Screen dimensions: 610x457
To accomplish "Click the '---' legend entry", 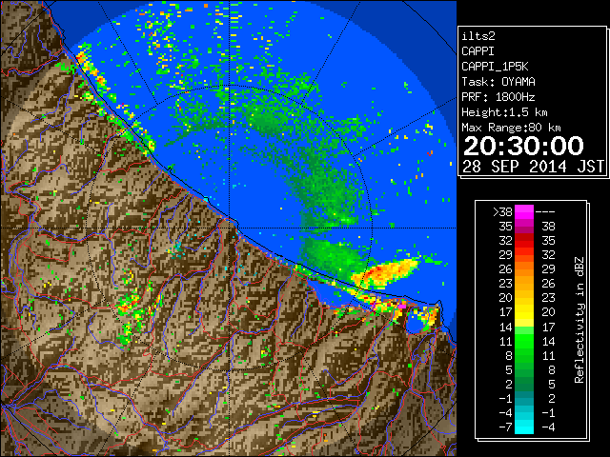I will coord(545,212).
